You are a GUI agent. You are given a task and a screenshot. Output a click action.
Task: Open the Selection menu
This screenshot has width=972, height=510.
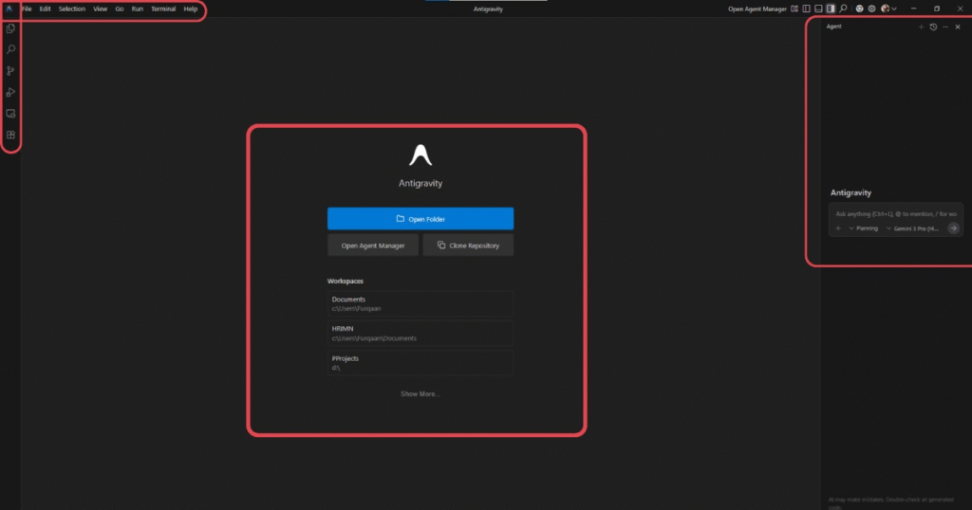tap(71, 9)
